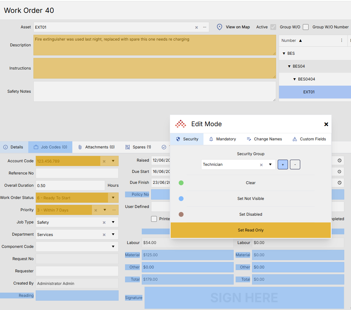Click the Reference No input field
Image resolution: width=351 pixels, height=310 pixels.
pyautogui.click(x=77, y=173)
